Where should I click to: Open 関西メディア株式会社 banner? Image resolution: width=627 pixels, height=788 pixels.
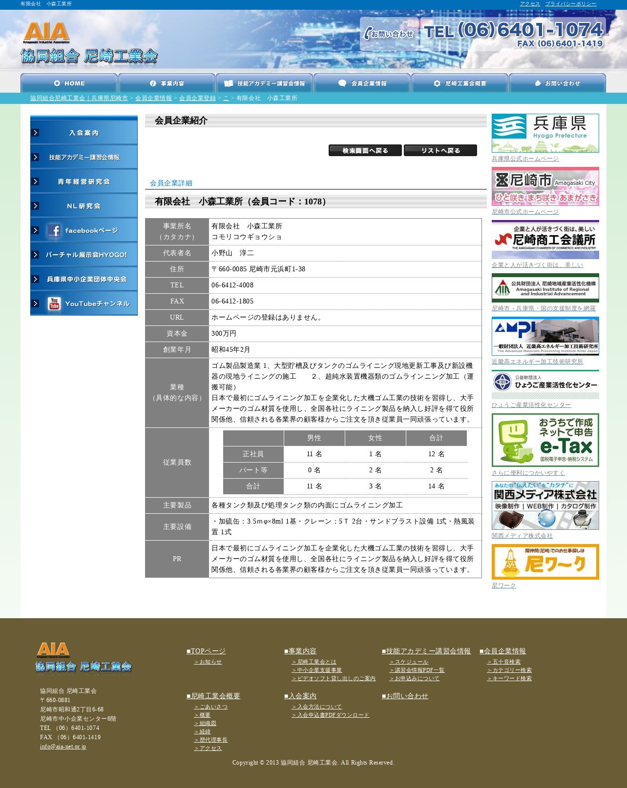tap(545, 505)
